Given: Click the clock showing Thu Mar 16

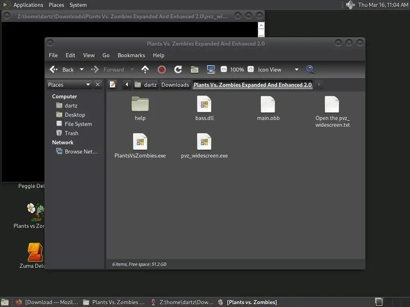Looking at the screenshot, I should tap(383, 5).
